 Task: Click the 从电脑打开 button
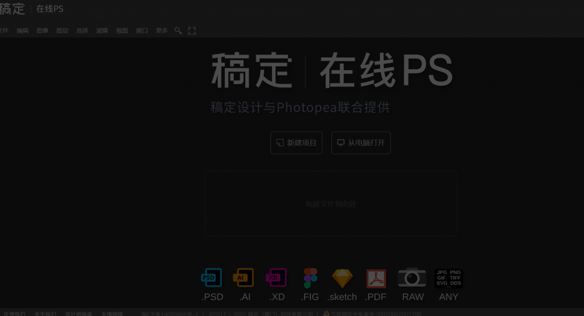[361, 143]
